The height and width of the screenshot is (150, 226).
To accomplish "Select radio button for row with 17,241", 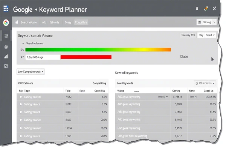I will [x=21, y=136].
